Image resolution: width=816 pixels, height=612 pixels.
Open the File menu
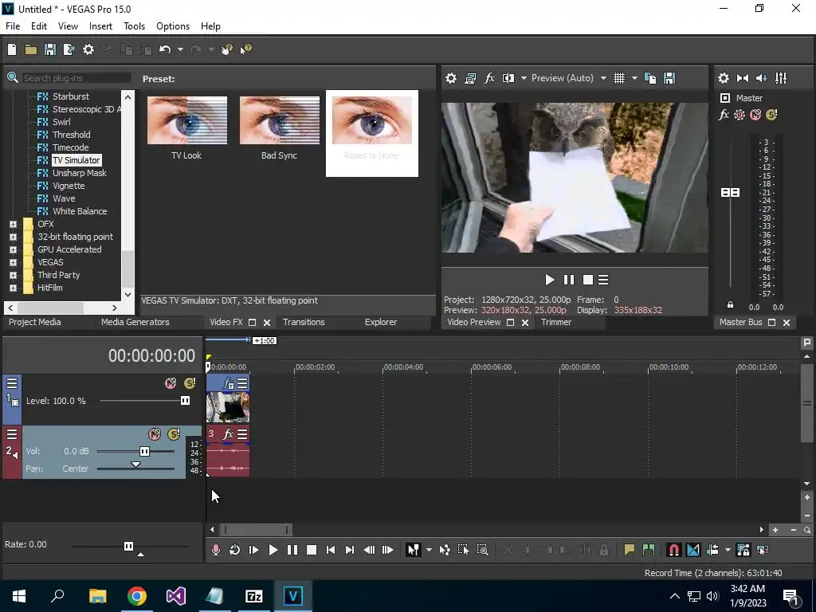[13, 26]
